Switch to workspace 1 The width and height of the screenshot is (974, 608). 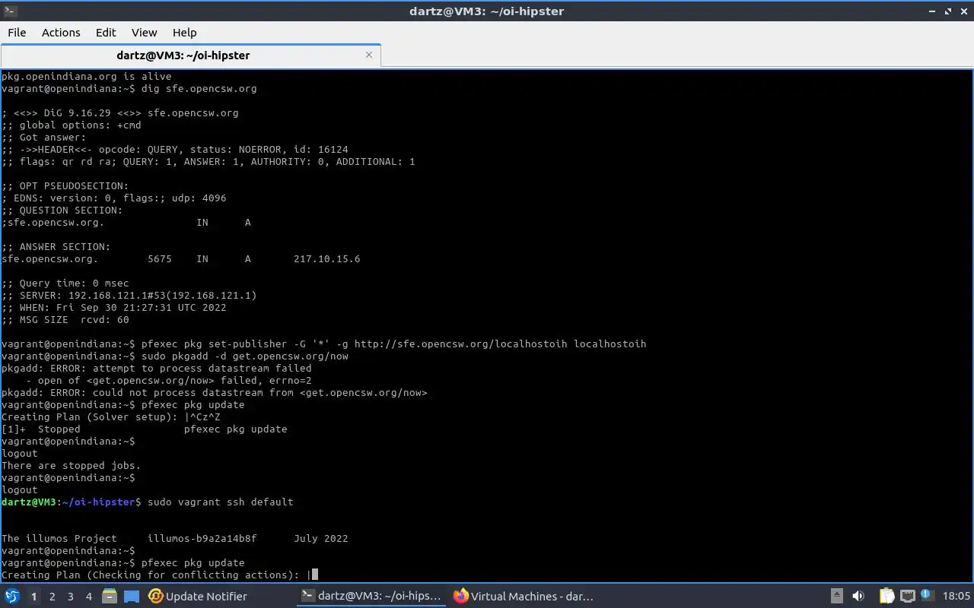tap(33, 597)
